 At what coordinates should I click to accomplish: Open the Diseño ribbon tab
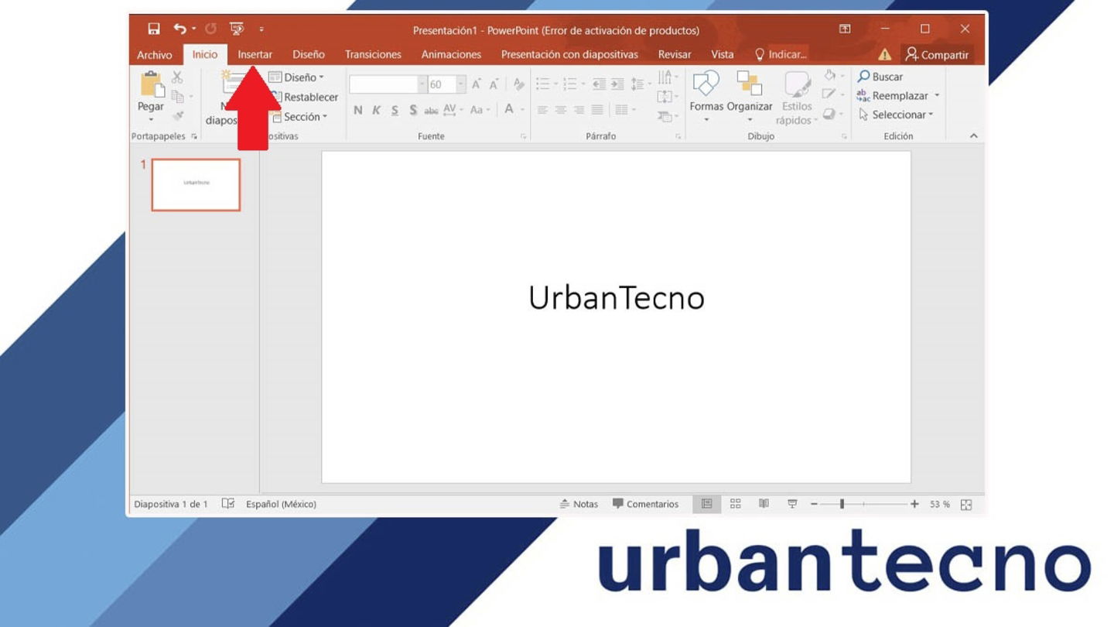pyautogui.click(x=309, y=55)
